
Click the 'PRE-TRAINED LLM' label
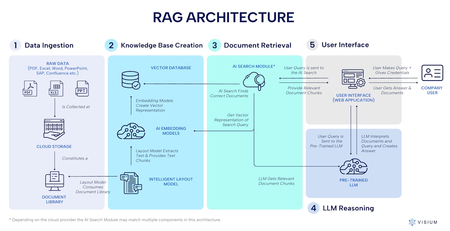tap(354, 182)
